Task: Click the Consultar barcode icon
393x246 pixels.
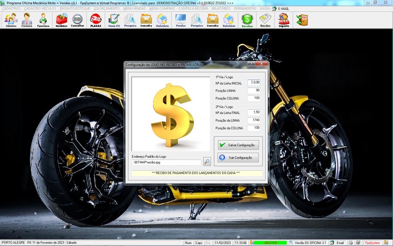Action: pos(78,20)
